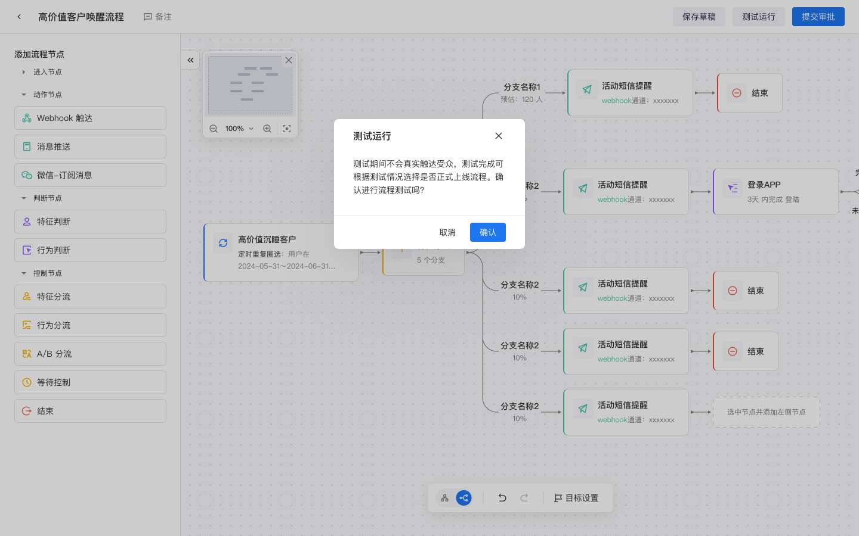Open the 备注 notes

tap(157, 17)
